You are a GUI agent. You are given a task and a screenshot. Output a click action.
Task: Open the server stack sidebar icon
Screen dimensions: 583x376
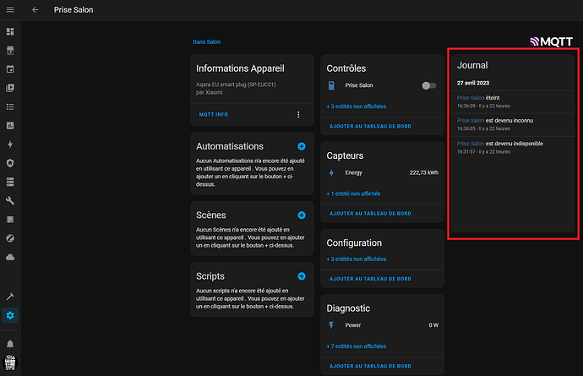pyautogui.click(x=10, y=182)
